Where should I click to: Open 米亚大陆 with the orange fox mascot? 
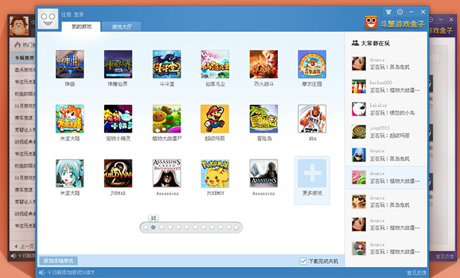(70, 119)
